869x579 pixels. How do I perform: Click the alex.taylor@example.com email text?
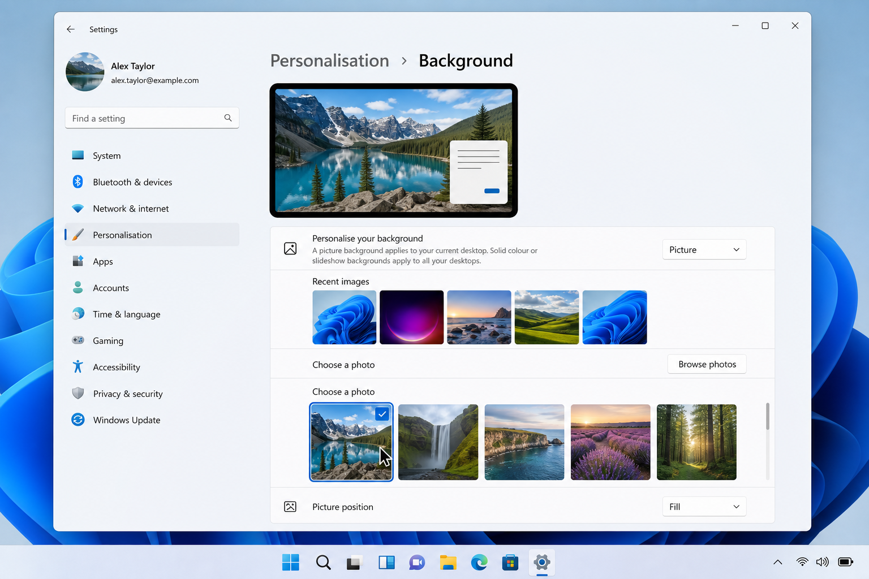pyautogui.click(x=155, y=80)
